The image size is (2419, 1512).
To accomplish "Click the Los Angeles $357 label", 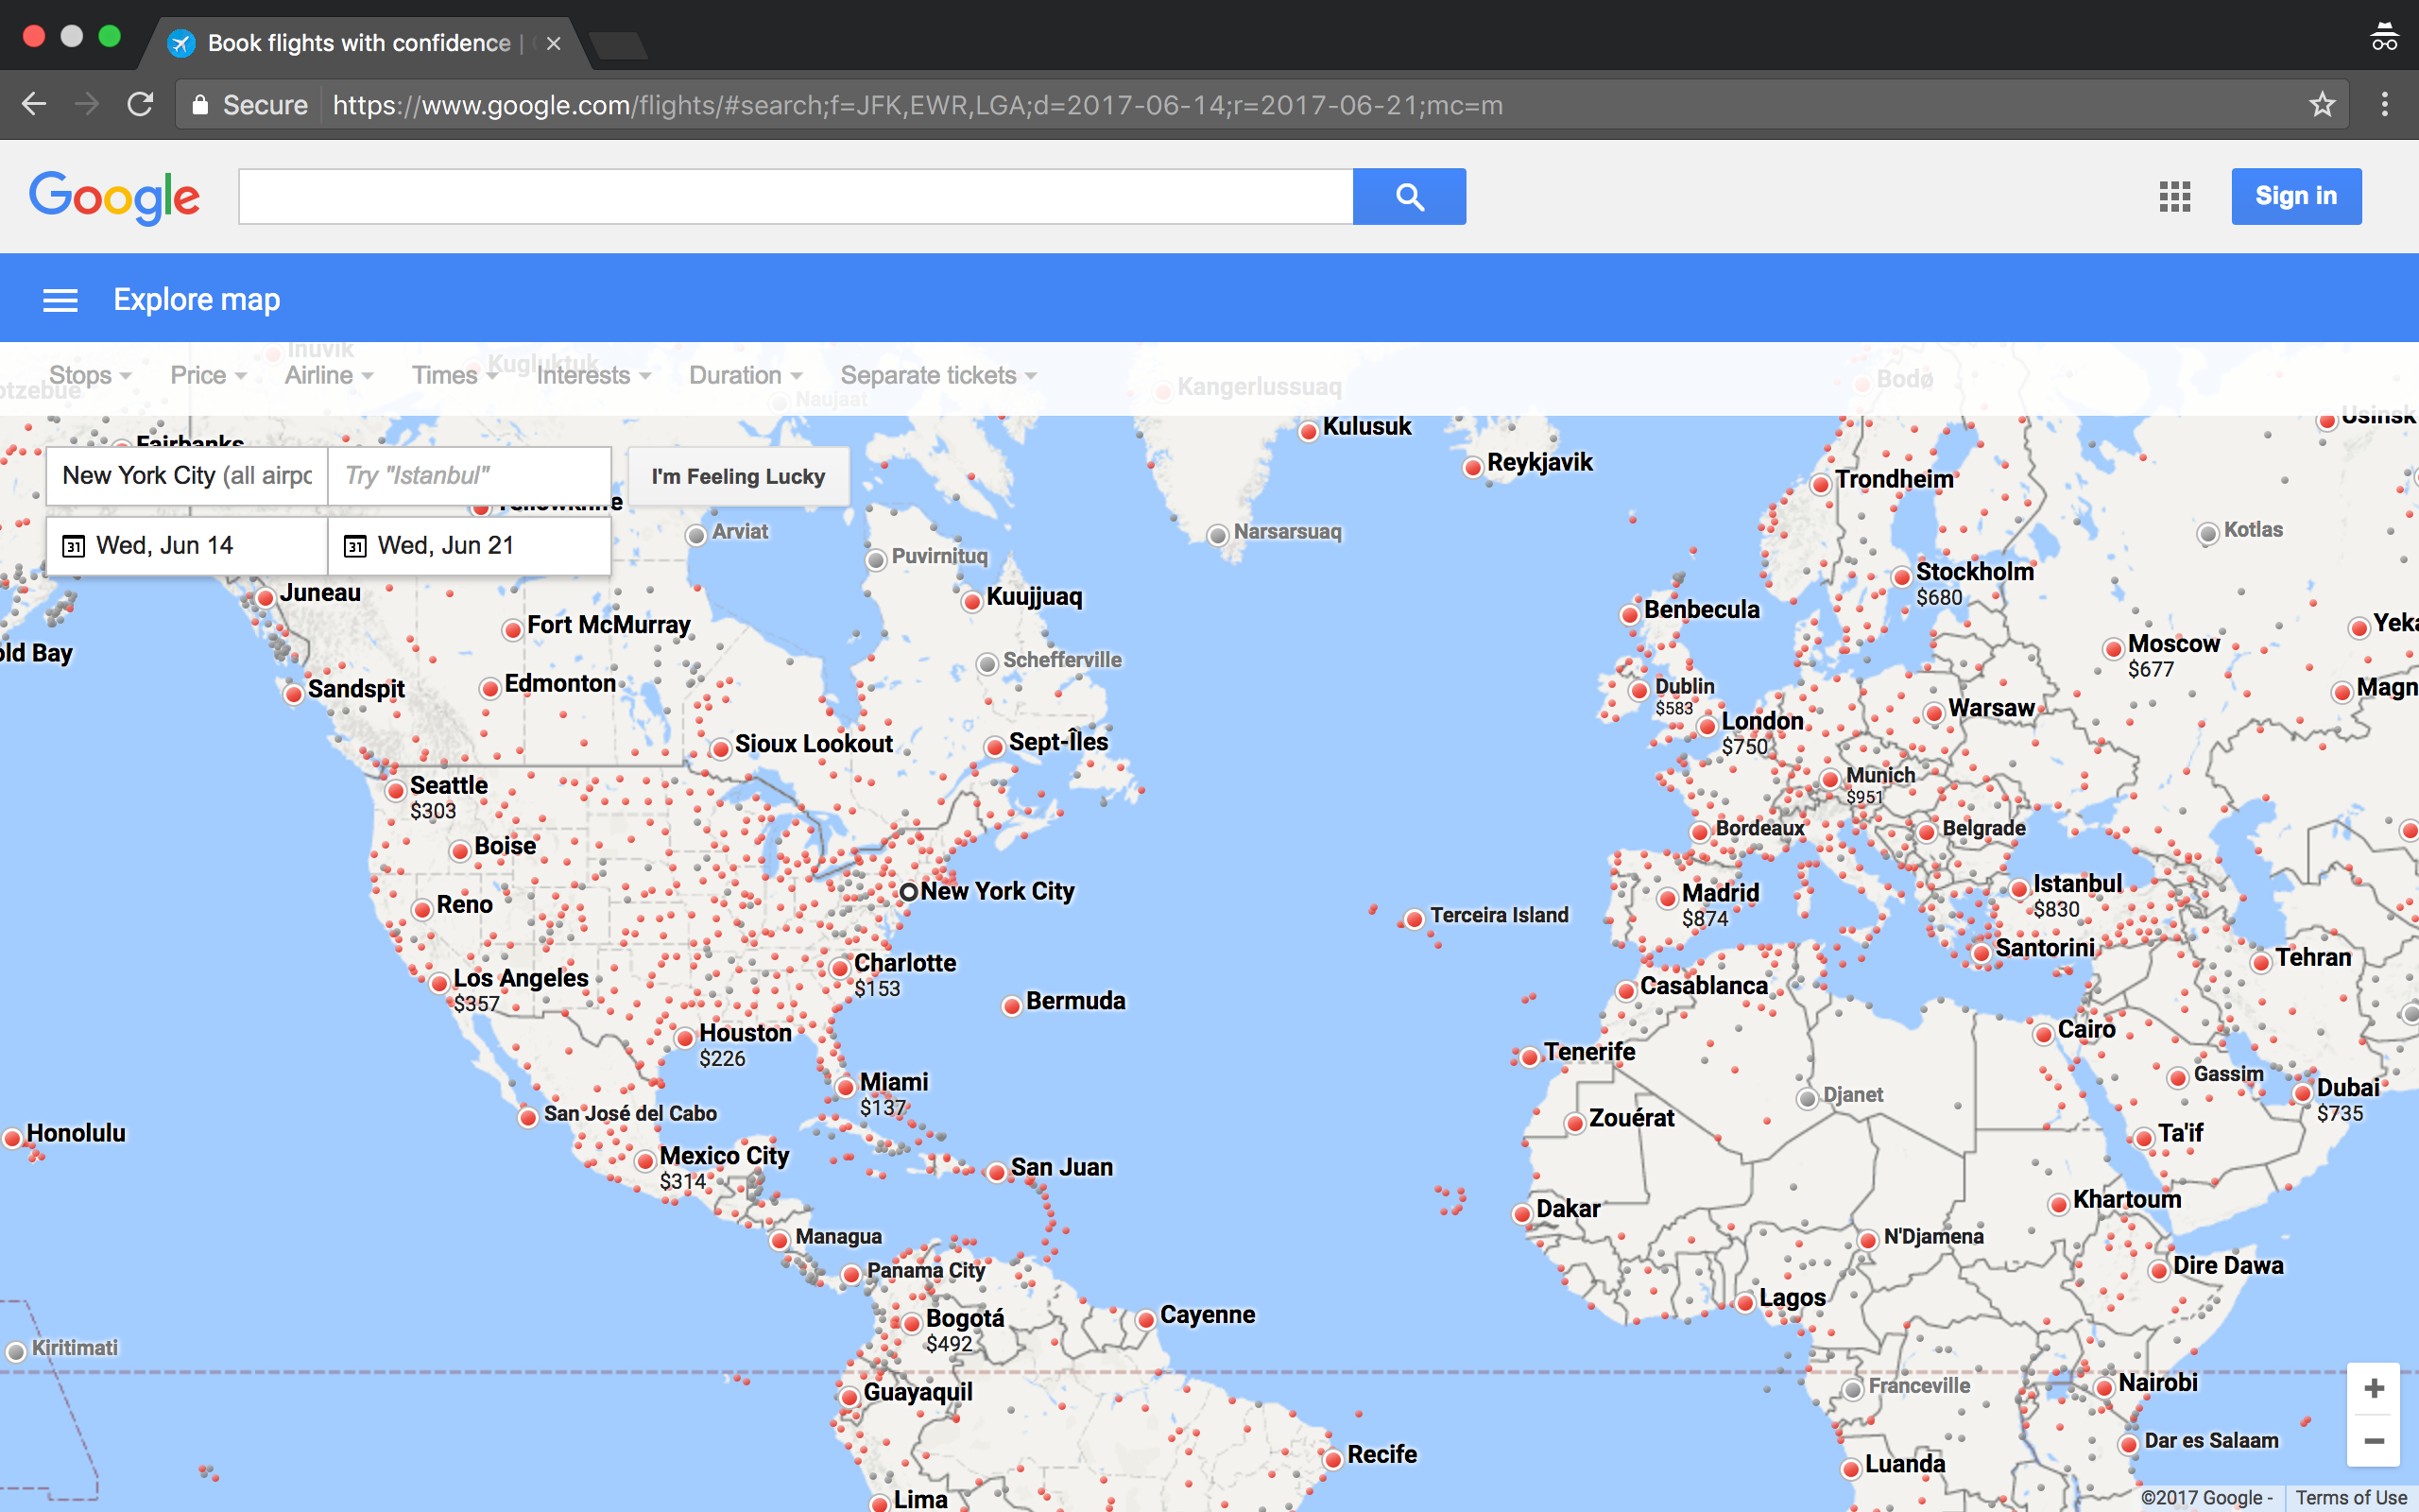I will [521, 990].
